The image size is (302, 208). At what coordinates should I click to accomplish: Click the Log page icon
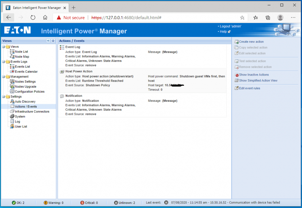click(x=12, y=122)
